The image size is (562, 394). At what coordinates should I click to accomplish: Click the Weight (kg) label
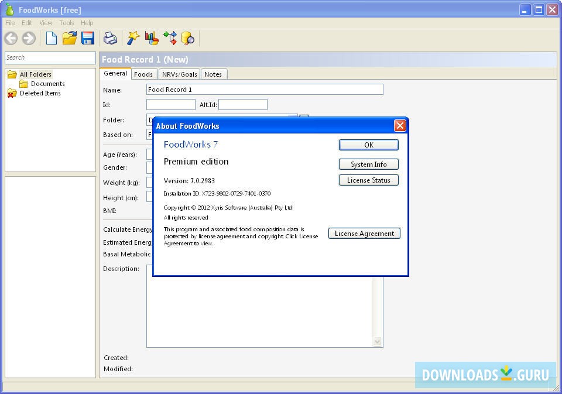[x=121, y=183]
